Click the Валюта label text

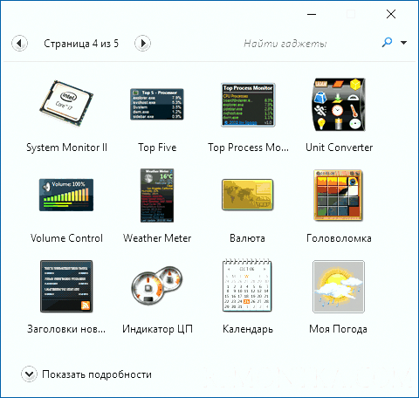click(x=247, y=238)
